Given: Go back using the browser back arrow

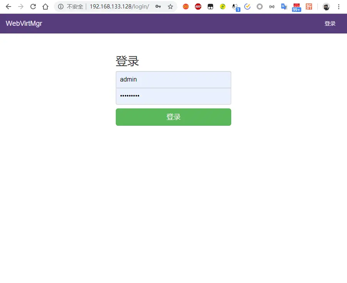Looking at the screenshot, I should [8, 7].
